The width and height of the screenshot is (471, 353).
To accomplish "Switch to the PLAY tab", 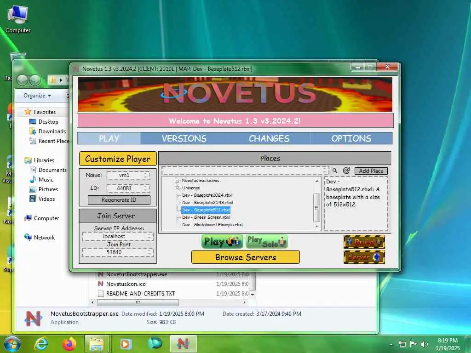I will pyautogui.click(x=109, y=138).
